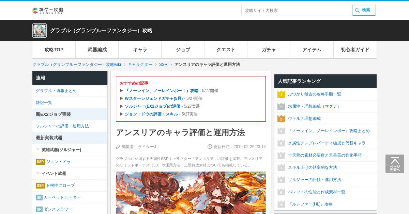Open ranking スキル上げの効率的な方法
Screen dimensions: 409x214
point(313,167)
